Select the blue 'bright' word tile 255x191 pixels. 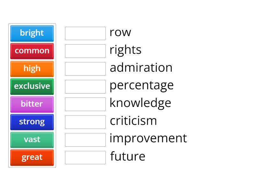point(32,33)
